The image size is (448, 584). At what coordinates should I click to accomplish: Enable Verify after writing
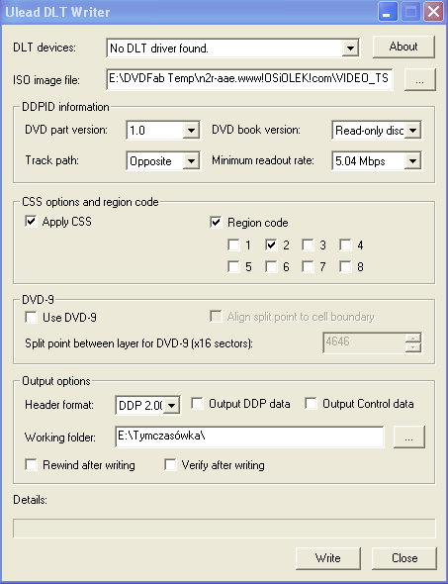pyautogui.click(x=170, y=464)
